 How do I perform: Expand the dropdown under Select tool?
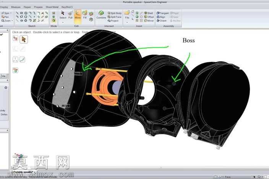63,23
